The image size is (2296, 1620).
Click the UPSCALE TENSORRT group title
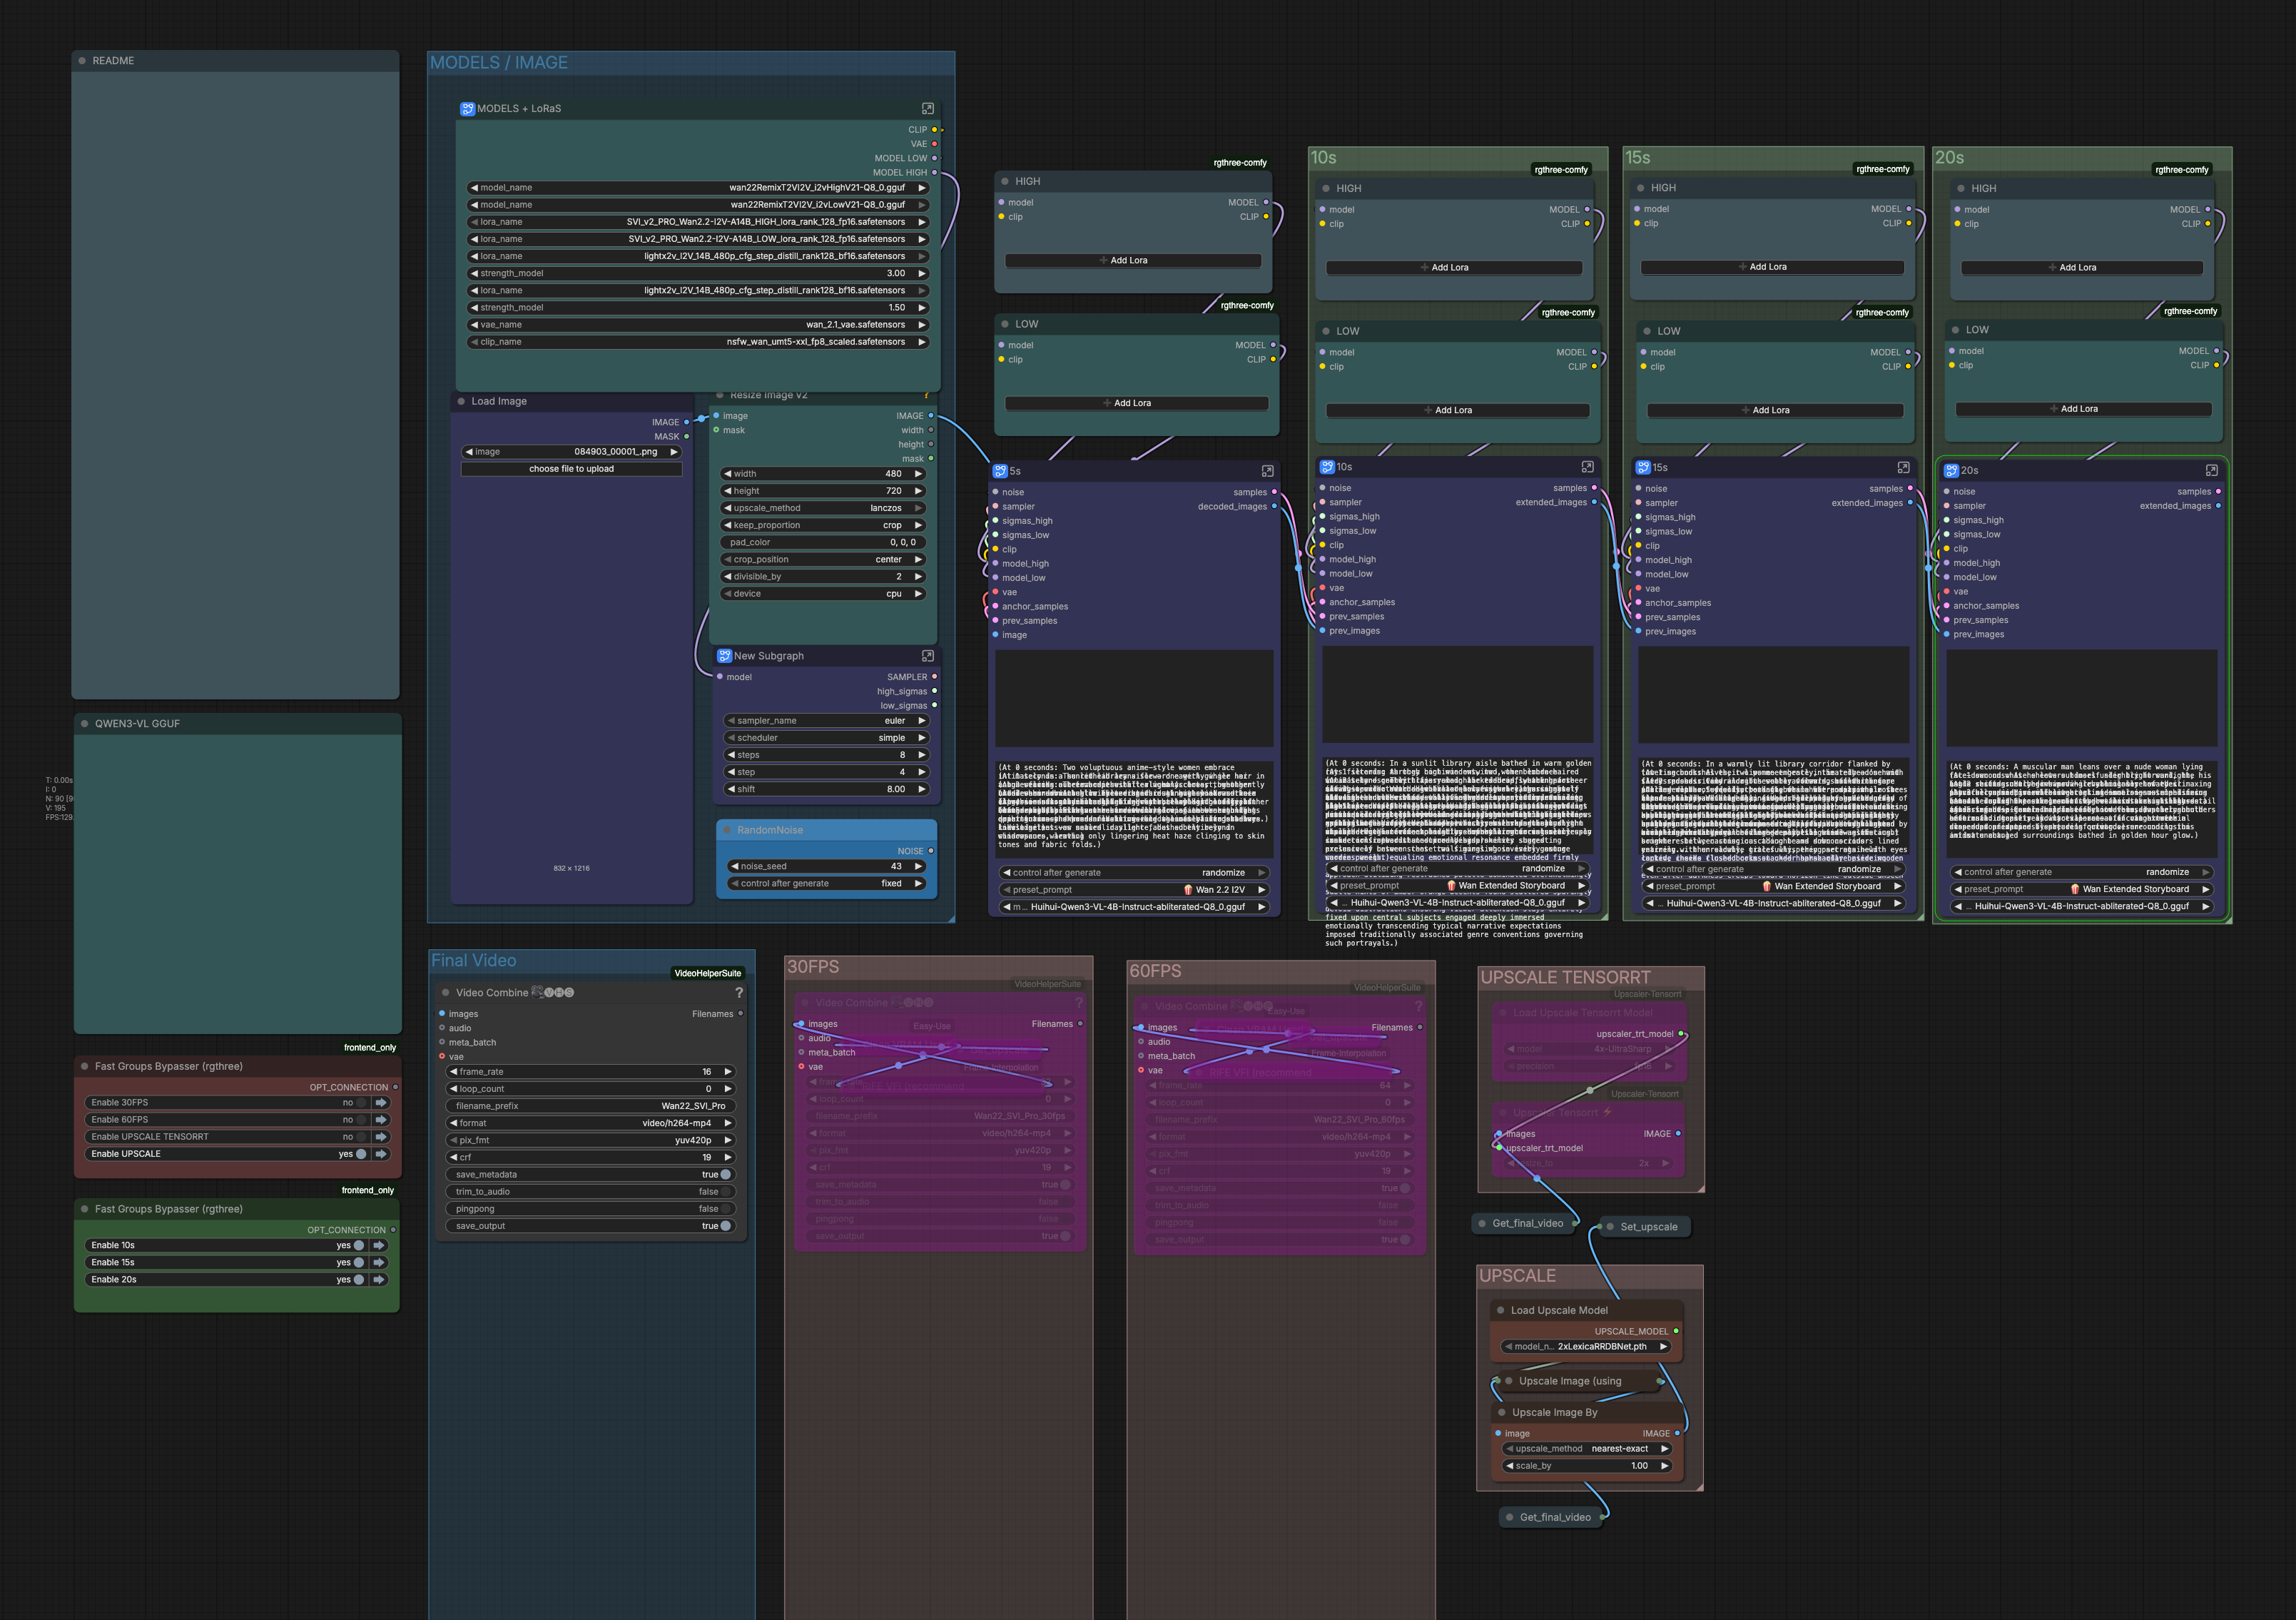[x=1565, y=977]
